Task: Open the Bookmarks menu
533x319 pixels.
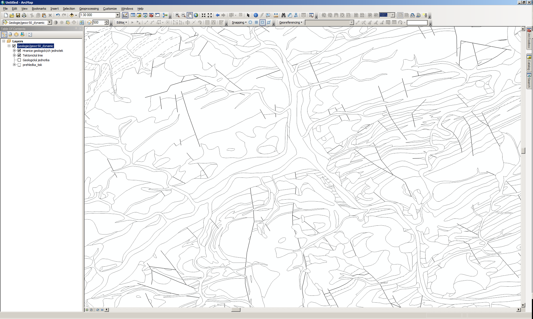Action: click(x=39, y=9)
